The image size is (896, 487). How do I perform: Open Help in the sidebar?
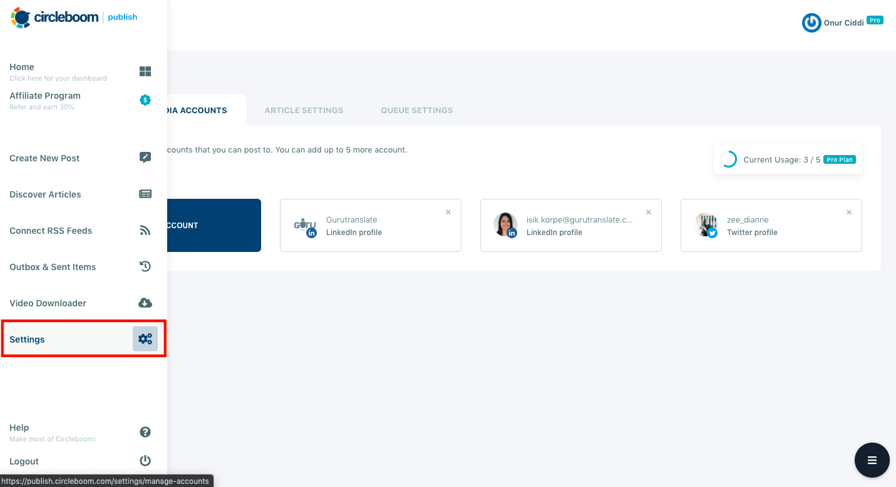[83, 433]
